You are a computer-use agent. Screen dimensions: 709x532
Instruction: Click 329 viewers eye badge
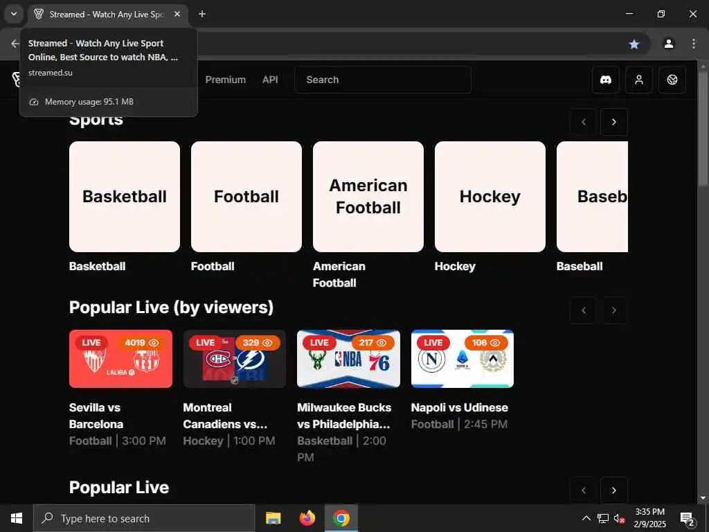(x=257, y=342)
